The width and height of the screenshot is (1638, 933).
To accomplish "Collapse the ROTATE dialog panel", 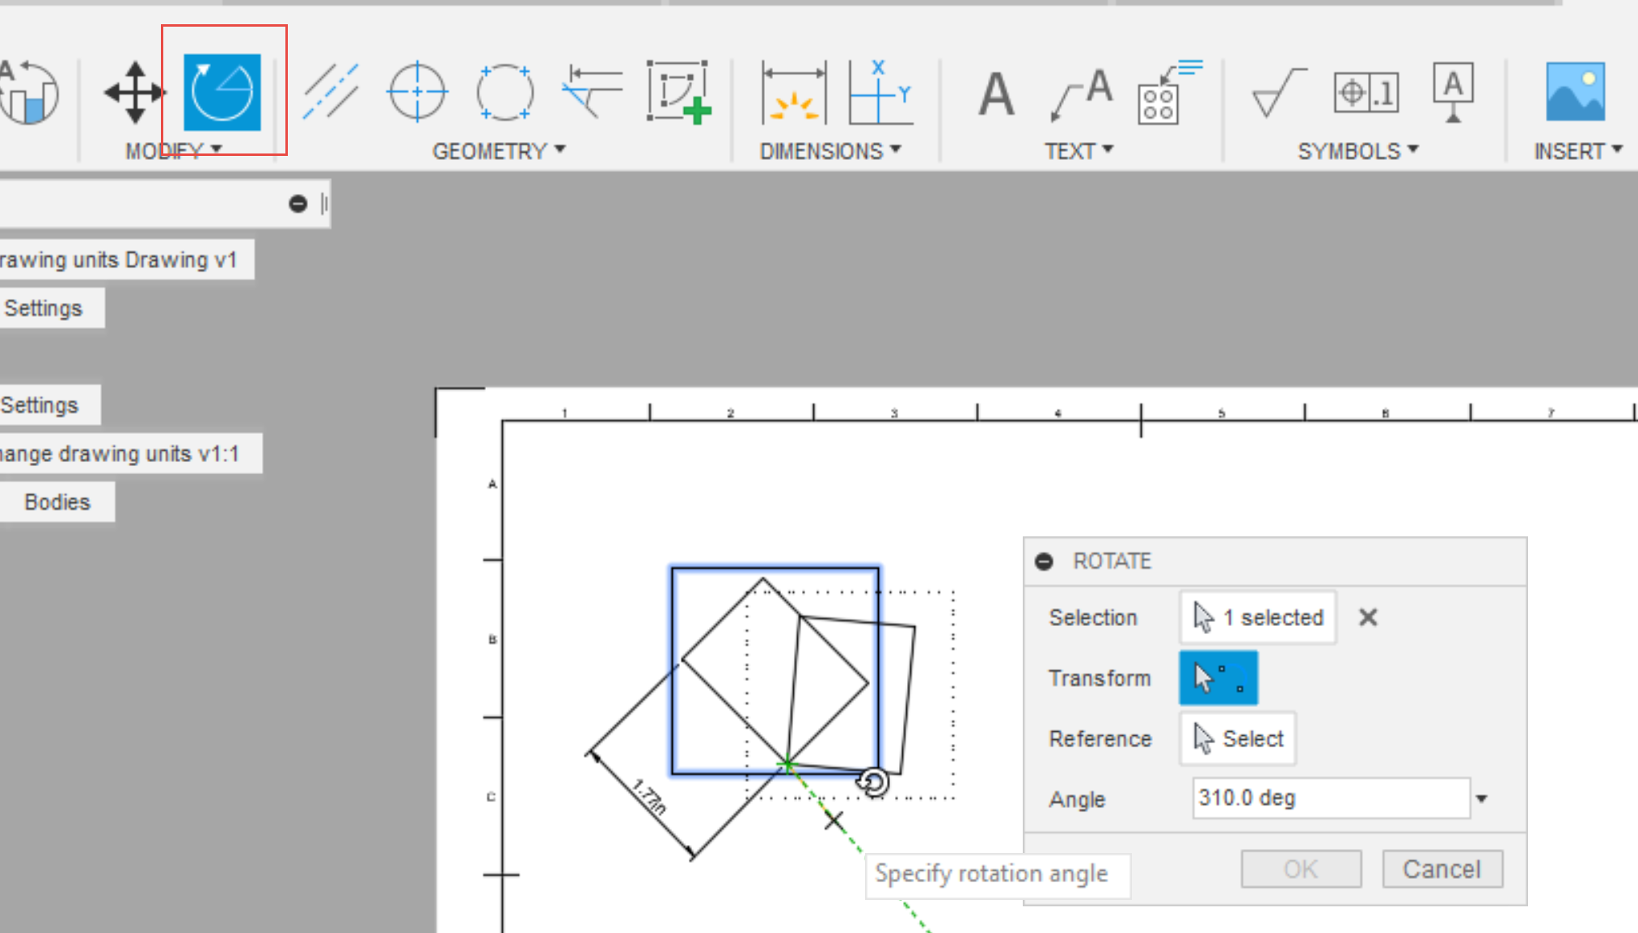I will tap(1044, 561).
